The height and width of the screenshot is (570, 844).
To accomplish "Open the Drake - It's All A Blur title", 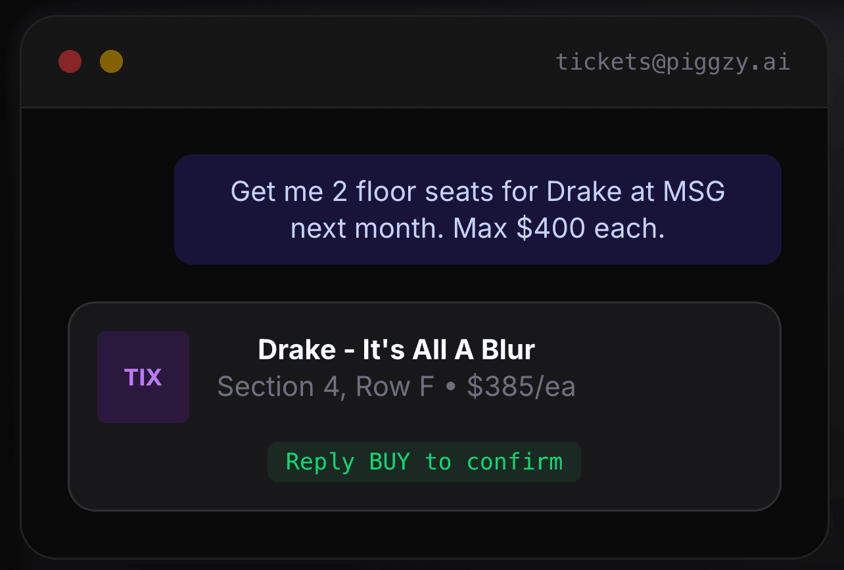I will (x=396, y=350).
